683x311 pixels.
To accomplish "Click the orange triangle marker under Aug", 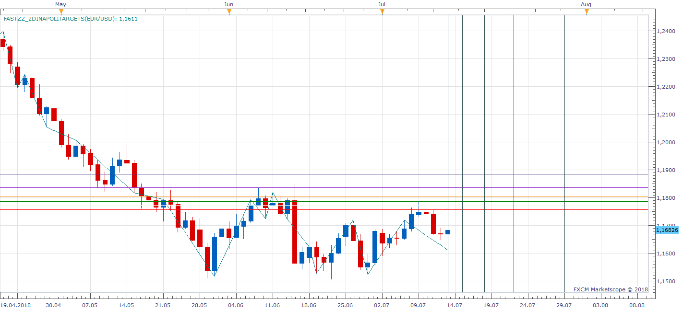I will pyautogui.click(x=586, y=12).
